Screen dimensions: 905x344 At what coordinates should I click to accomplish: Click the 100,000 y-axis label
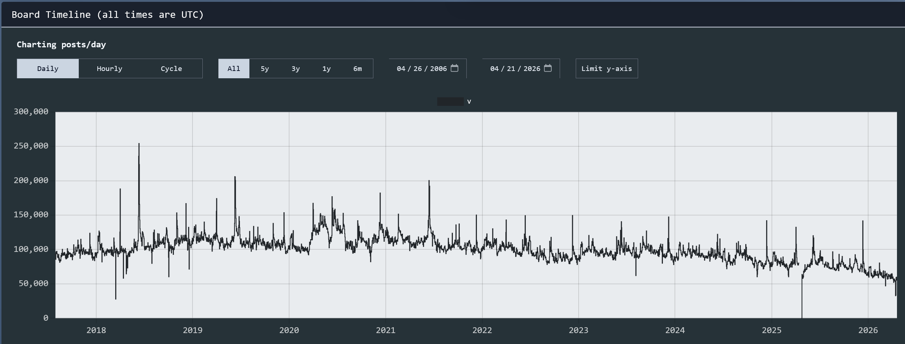tap(31, 249)
